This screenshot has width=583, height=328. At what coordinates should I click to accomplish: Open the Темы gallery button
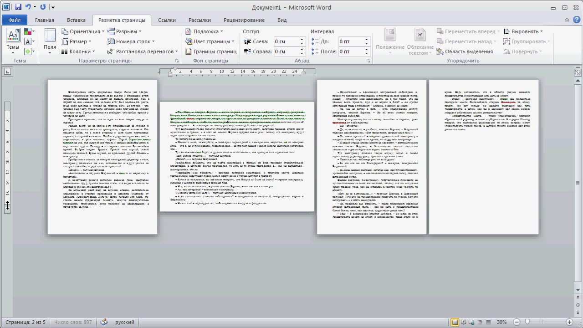(13, 41)
